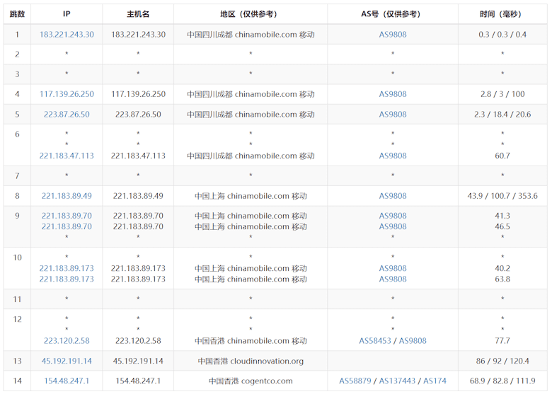Select hostname text 183.221.243.30
Viewport: 552px width, 394px height.
point(138,35)
